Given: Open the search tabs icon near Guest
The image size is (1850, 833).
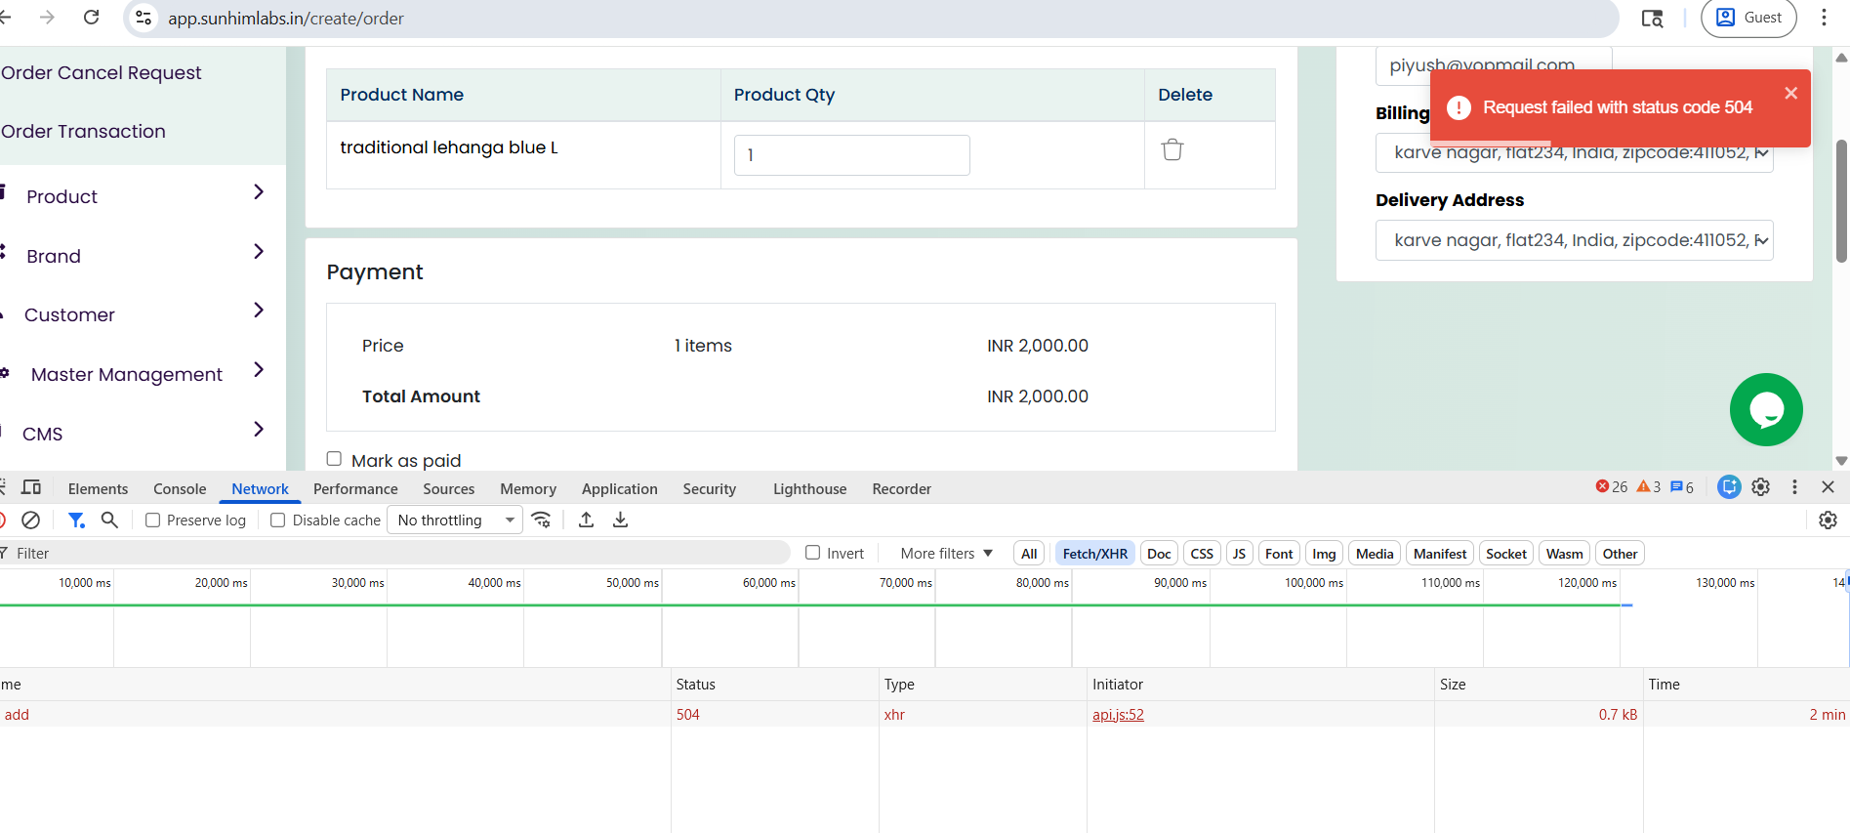Looking at the screenshot, I should 1652,18.
